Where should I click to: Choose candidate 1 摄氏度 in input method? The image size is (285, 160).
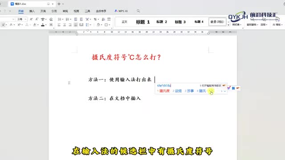pos(163,91)
